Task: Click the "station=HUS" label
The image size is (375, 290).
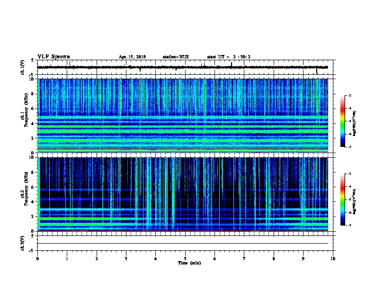Action: 176,57
